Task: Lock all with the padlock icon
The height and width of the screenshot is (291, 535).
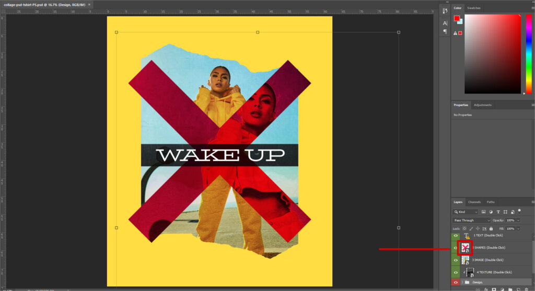Action: pyautogui.click(x=491, y=229)
